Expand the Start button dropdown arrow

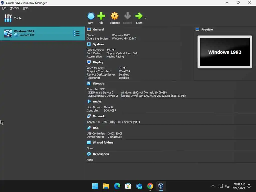146,18
